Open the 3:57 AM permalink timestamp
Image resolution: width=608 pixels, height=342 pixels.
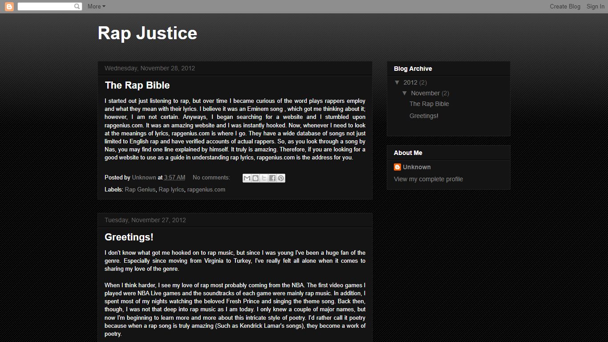[174, 177]
